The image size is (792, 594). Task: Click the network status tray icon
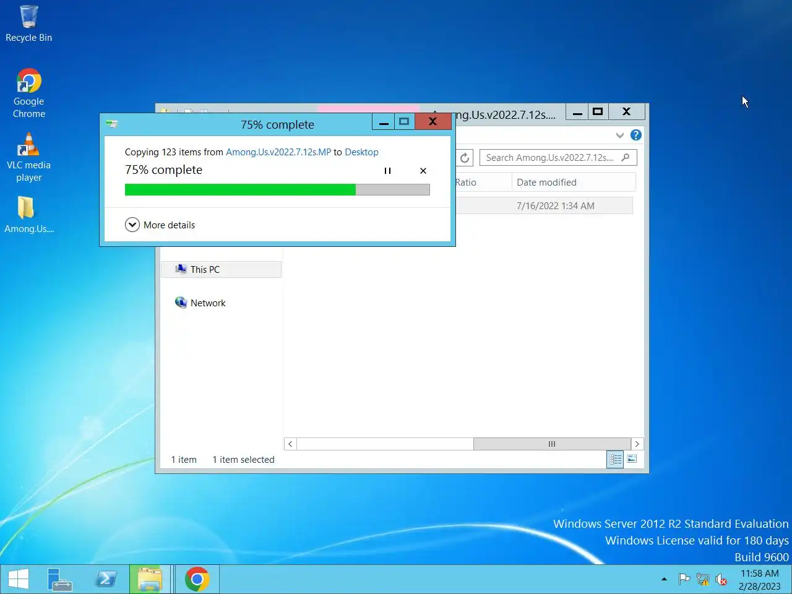click(703, 580)
